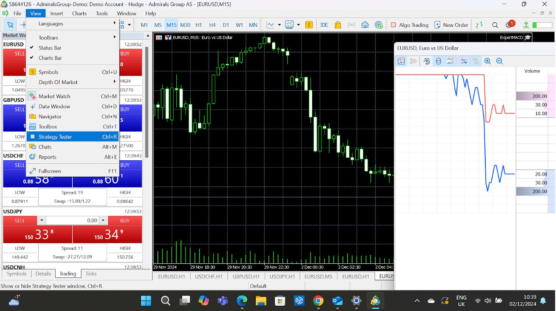Open the IDE MetaEditor button
This screenshot has height=311, width=556.
324,25
